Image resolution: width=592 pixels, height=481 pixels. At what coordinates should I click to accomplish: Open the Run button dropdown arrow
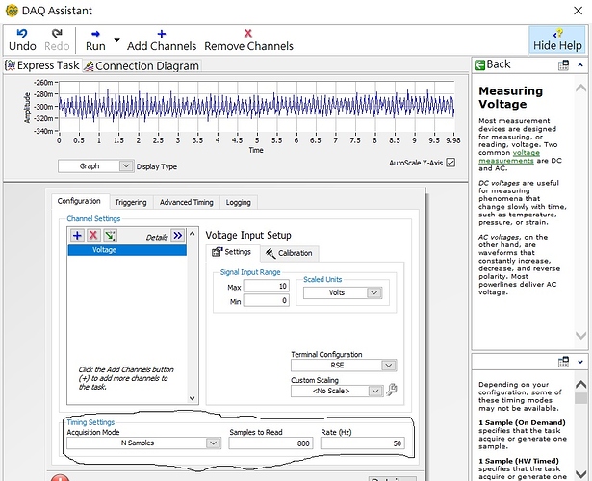coord(117,40)
